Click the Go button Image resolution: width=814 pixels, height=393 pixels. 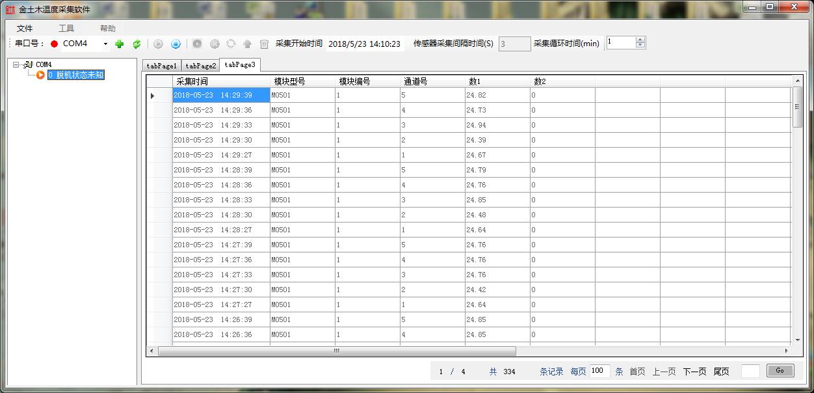pyautogui.click(x=780, y=371)
